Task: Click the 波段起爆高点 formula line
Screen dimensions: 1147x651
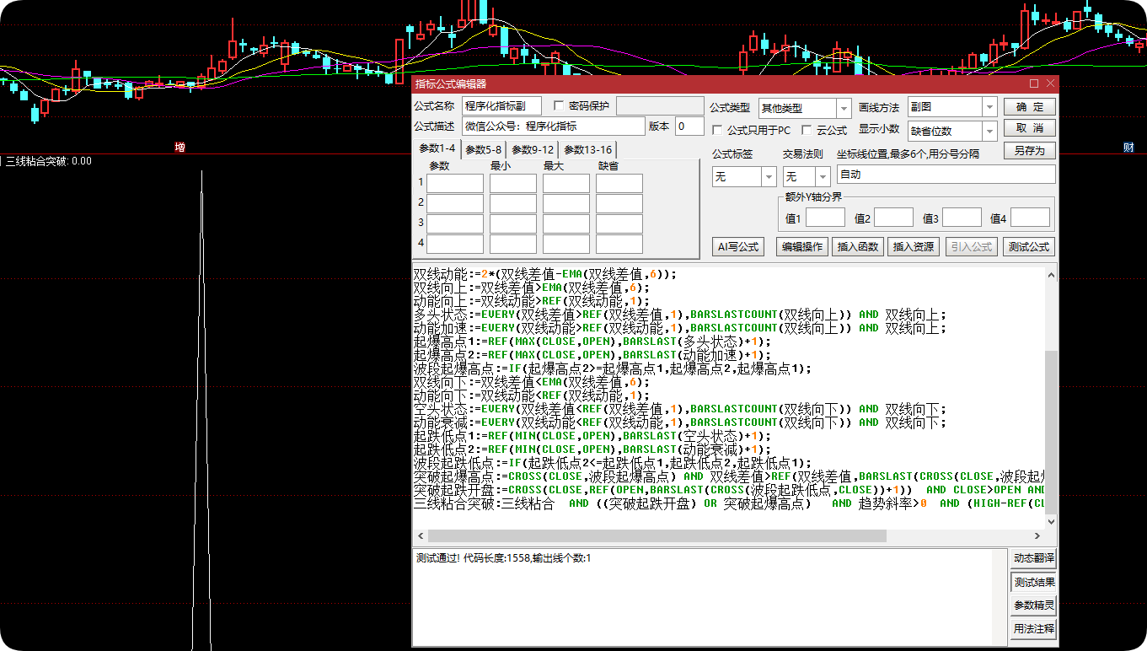Action: click(x=613, y=369)
